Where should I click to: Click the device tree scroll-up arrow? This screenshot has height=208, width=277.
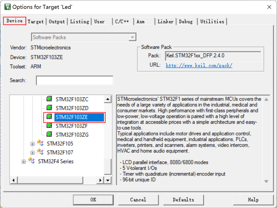108,99
